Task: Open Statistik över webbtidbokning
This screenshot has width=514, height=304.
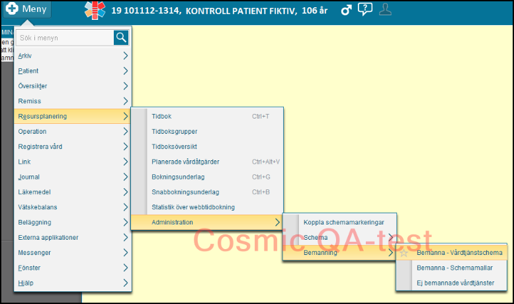Action: pyautogui.click(x=193, y=207)
